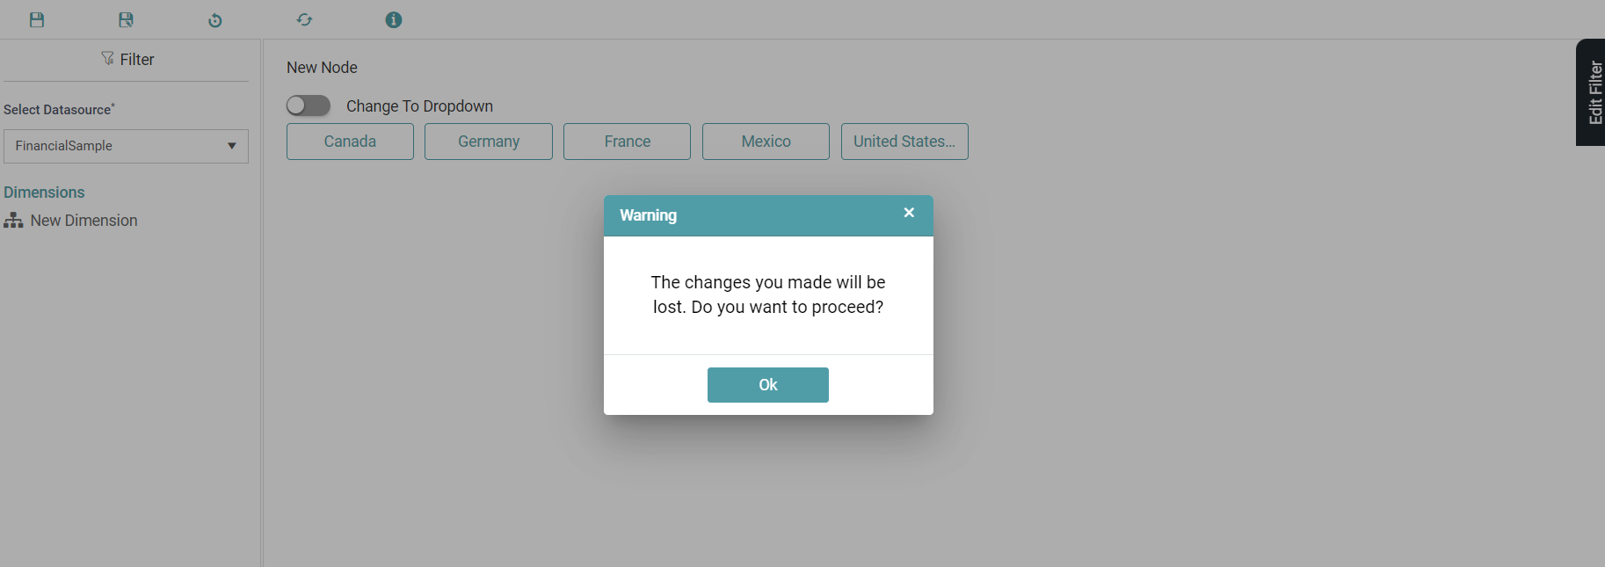The image size is (1605, 567).
Task: Pick the Mexico filter button
Action: click(x=766, y=142)
